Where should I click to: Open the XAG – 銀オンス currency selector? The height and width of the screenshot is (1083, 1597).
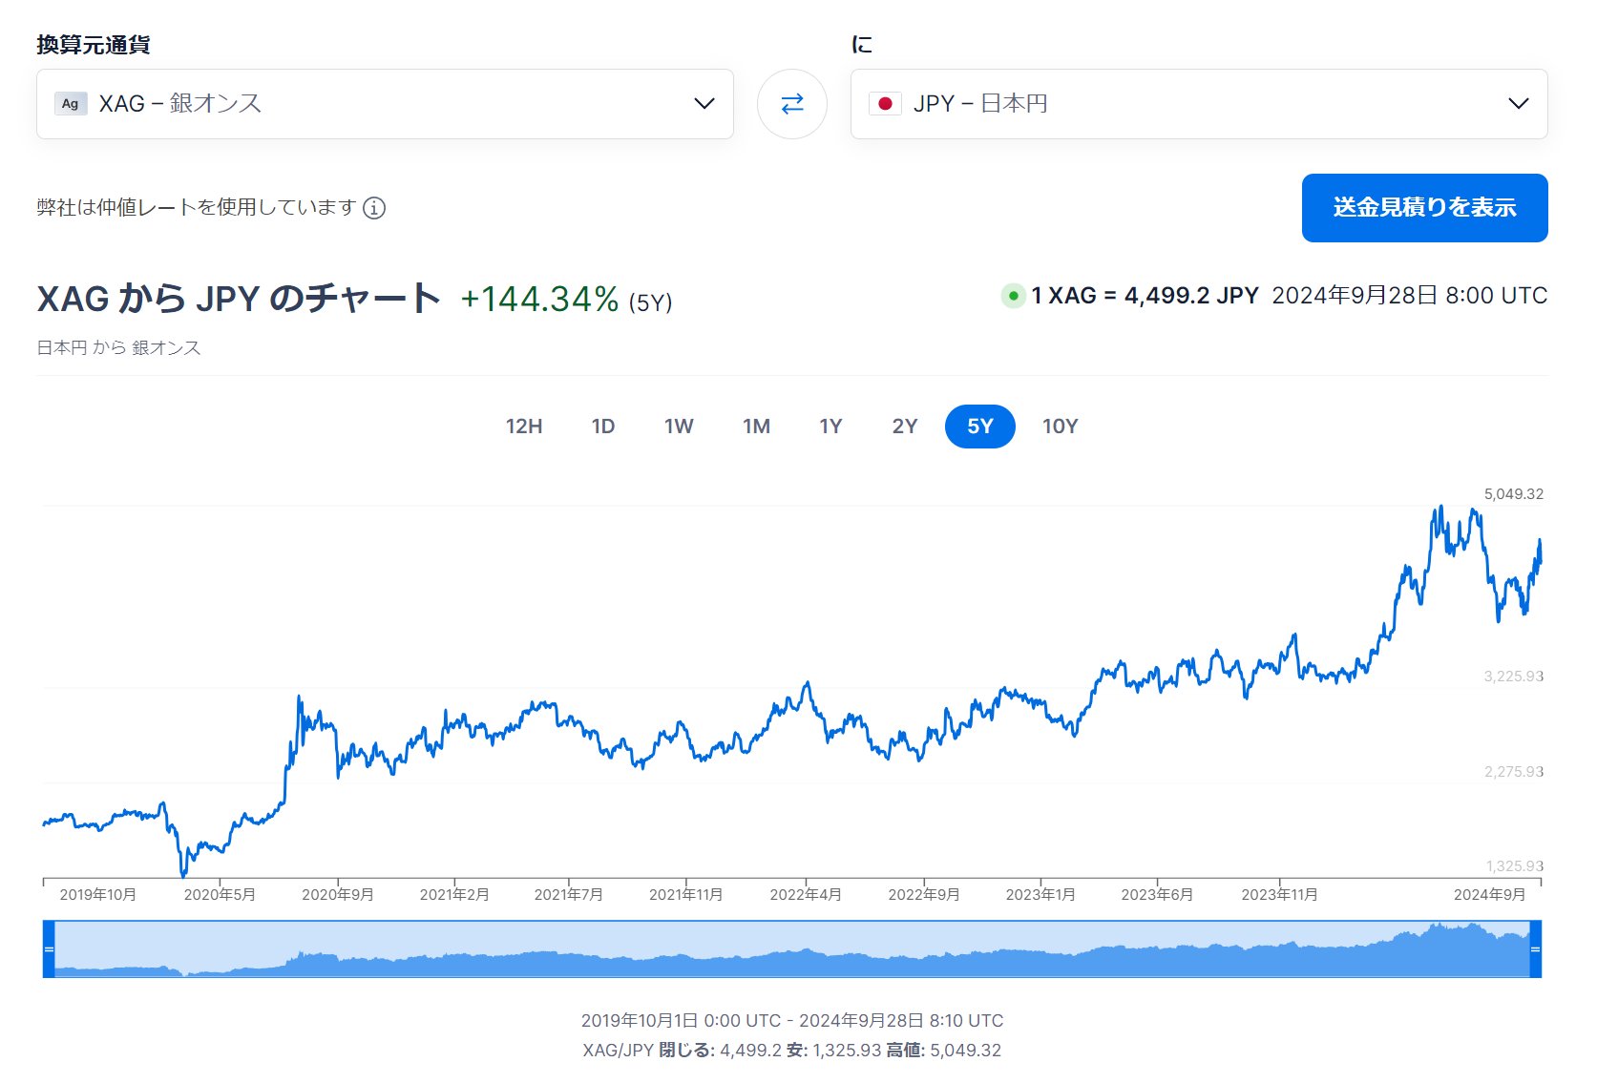click(x=382, y=104)
